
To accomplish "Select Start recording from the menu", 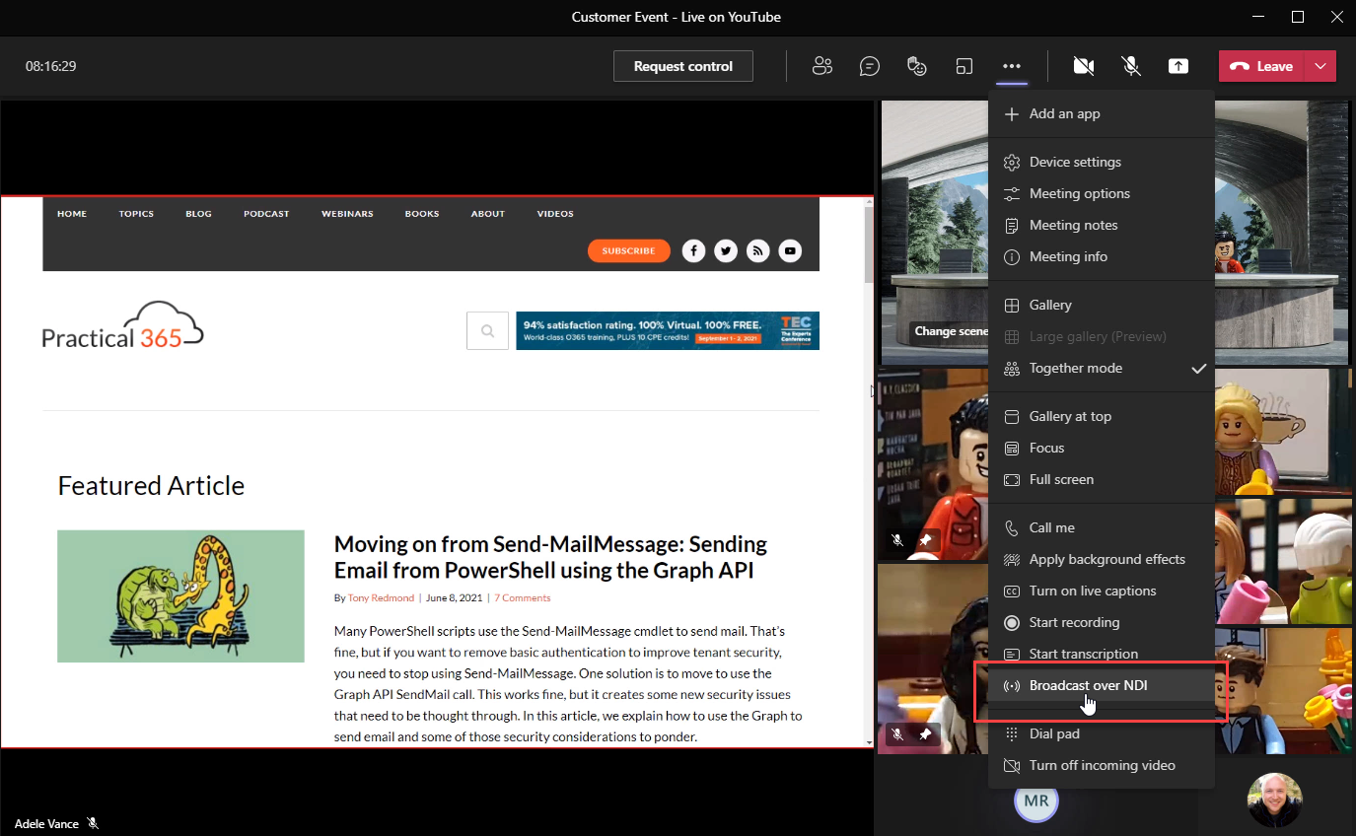I will click(x=1074, y=622).
